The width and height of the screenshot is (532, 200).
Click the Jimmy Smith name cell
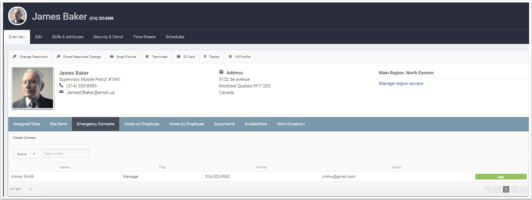tap(65, 177)
